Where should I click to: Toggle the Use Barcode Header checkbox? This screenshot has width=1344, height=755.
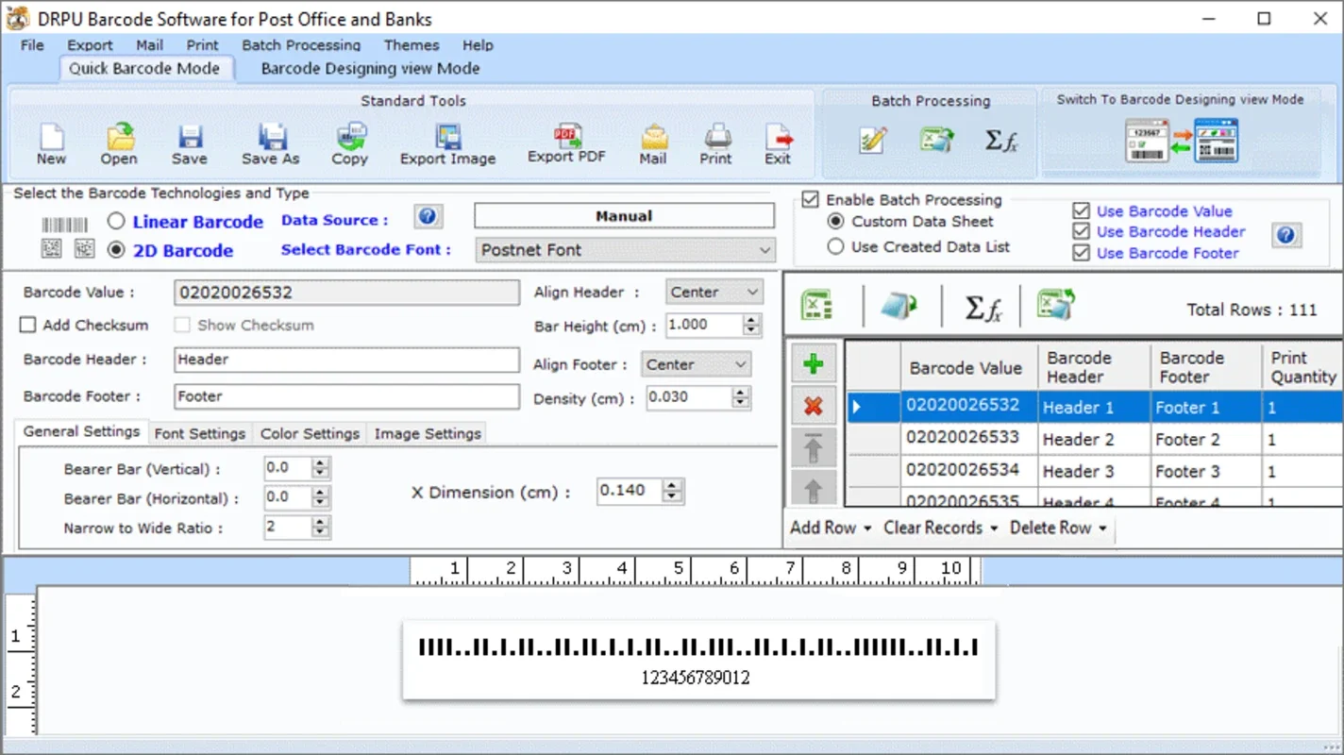click(1082, 231)
